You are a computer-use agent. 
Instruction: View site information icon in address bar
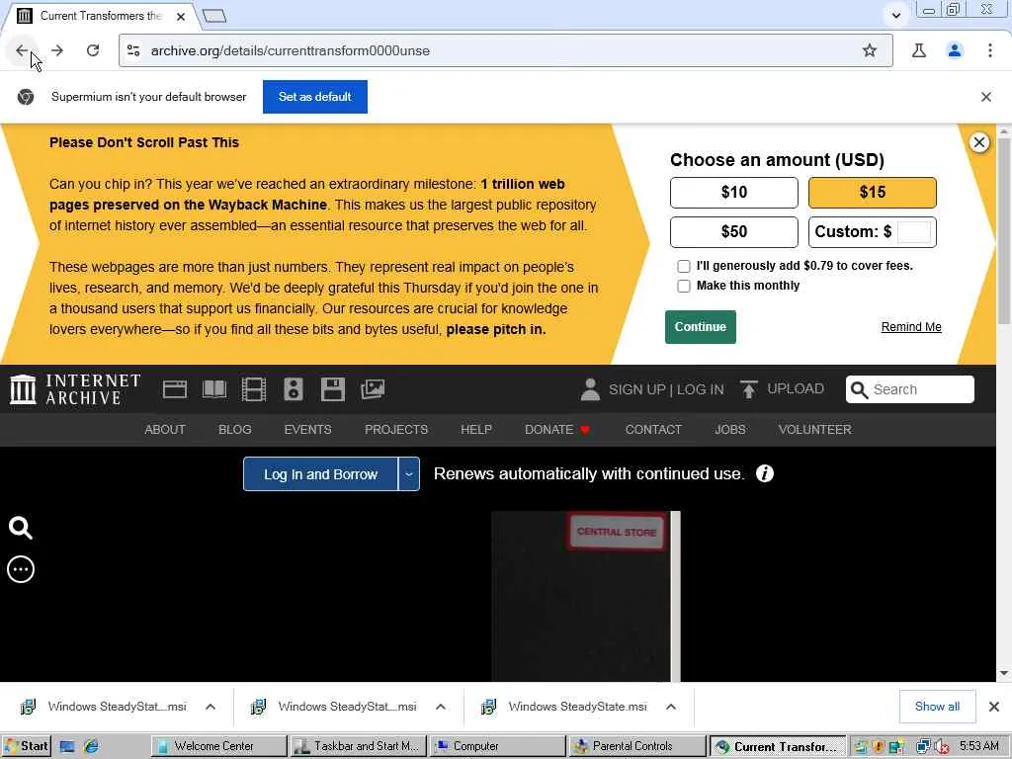[x=133, y=50]
